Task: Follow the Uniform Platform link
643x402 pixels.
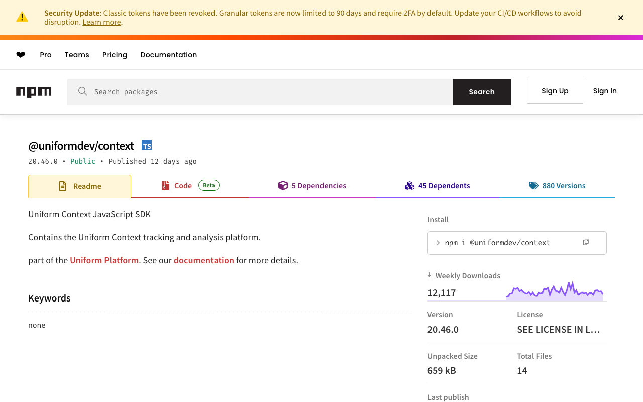Action: (104, 260)
